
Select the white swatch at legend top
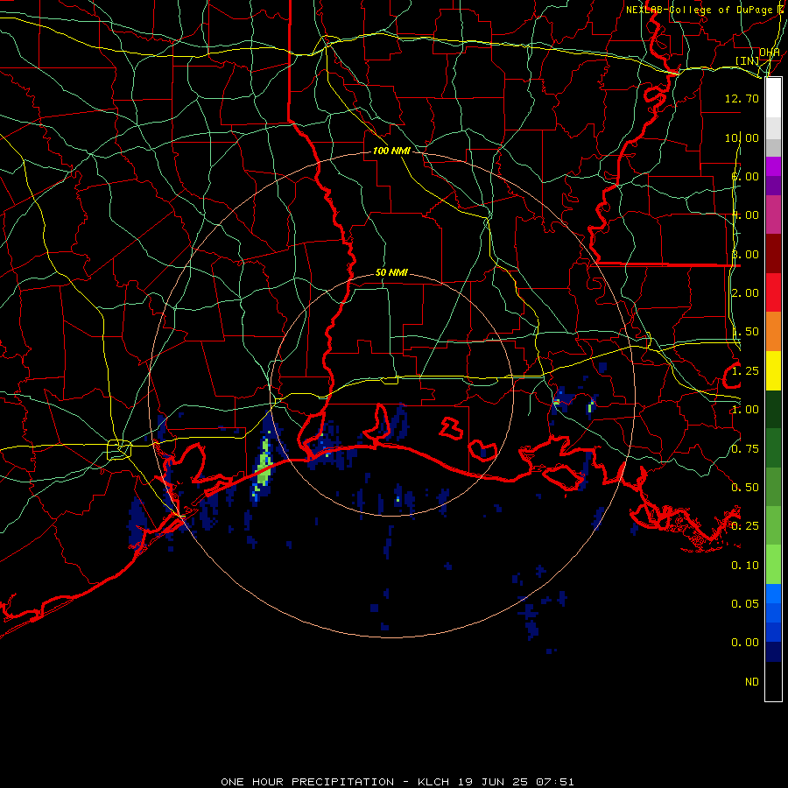pos(773,98)
